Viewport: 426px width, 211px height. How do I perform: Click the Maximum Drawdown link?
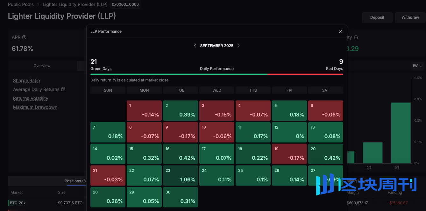pos(35,107)
